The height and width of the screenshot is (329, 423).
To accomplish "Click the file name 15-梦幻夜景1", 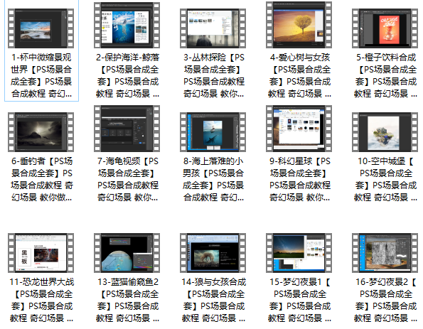I will click(x=299, y=300).
